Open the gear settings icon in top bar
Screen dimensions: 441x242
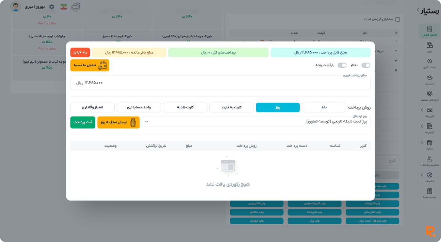[52, 7]
